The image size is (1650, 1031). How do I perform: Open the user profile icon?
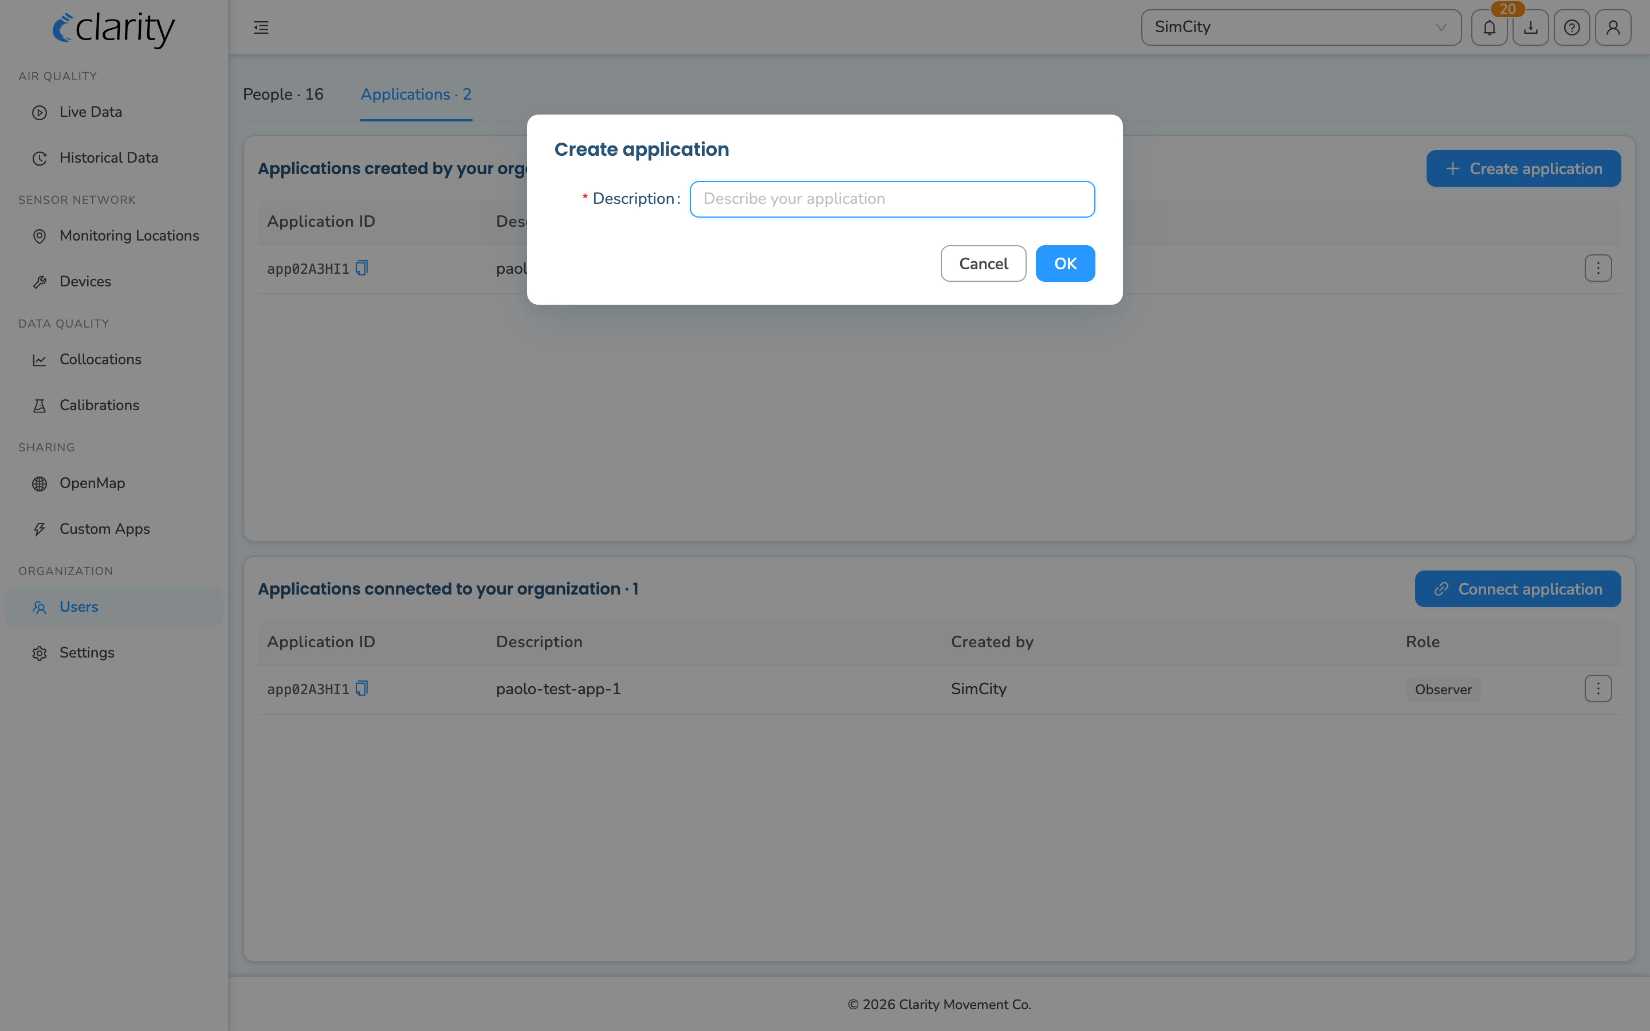tap(1613, 27)
